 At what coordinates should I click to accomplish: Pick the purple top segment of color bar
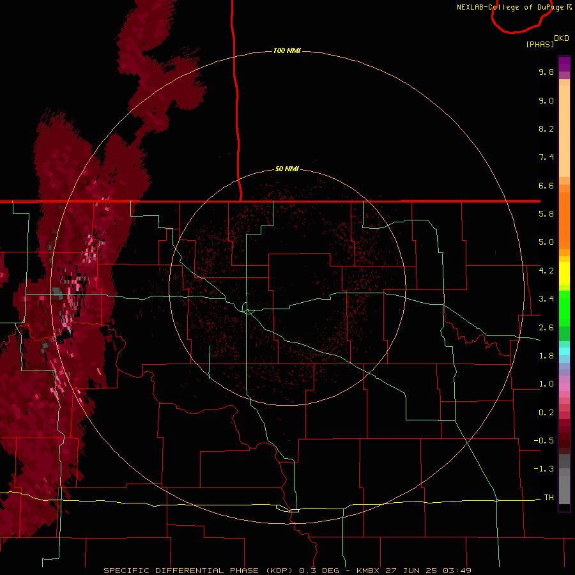tap(564, 64)
